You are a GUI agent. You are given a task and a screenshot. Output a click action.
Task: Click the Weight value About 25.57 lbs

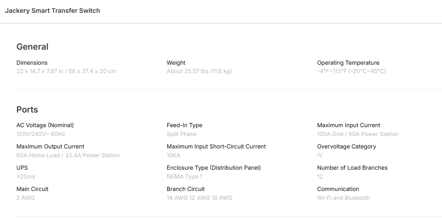pyautogui.click(x=199, y=71)
